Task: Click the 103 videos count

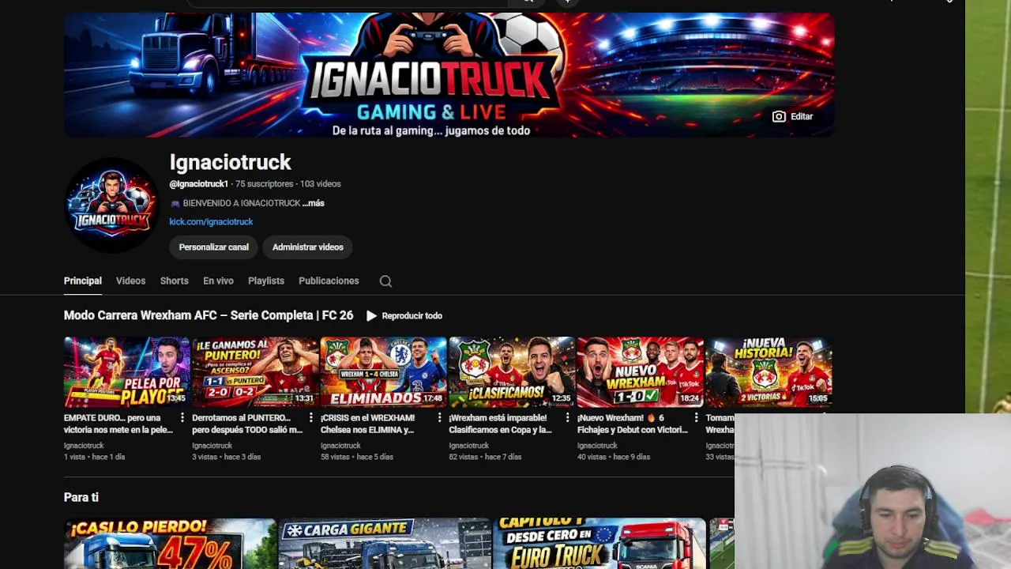Action: click(x=321, y=184)
